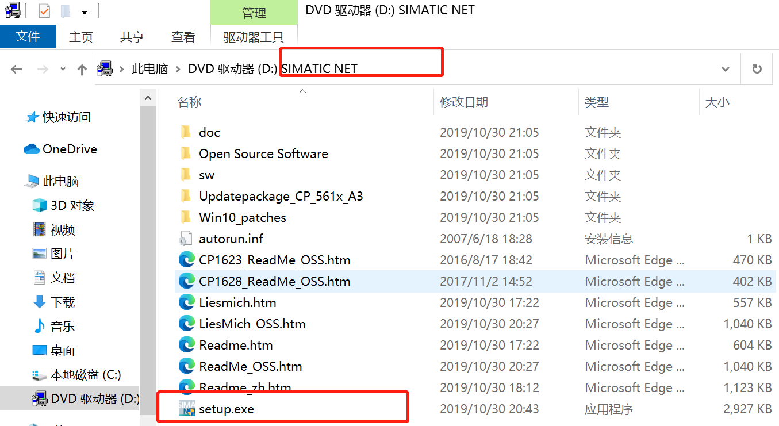Screen dimensions: 779x426
Task: Switch to the 查看 ribbon tab
Action: (x=183, y=37)
